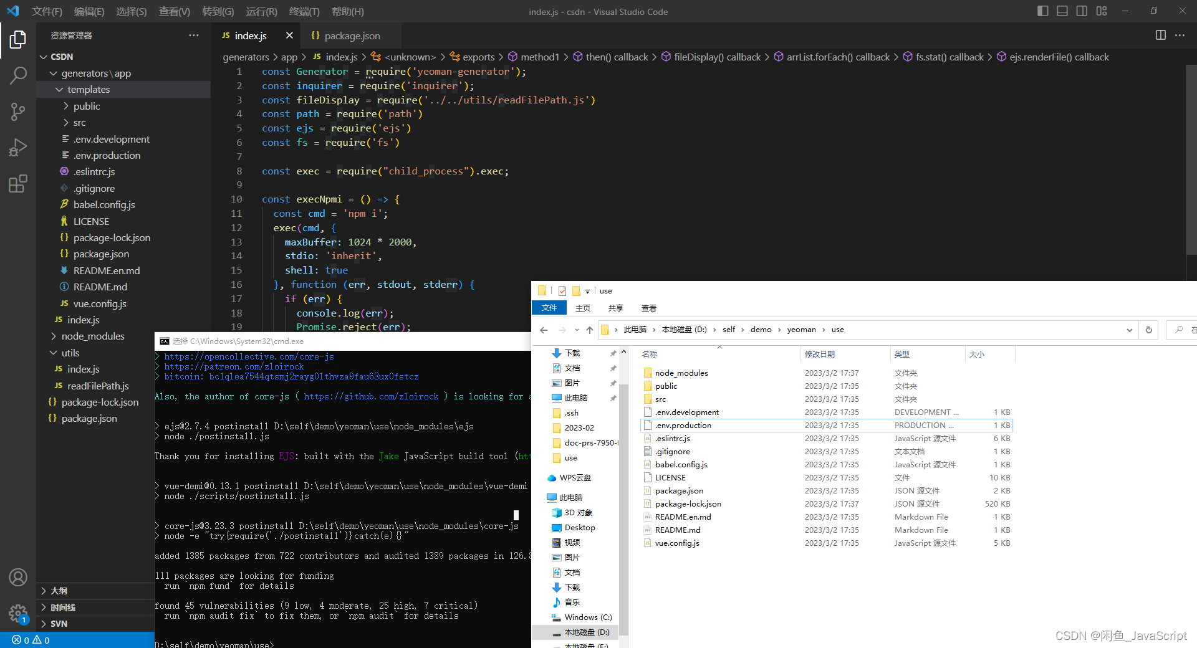
Task: Click the errors and warnings status indicator
Action: point(31,640)
